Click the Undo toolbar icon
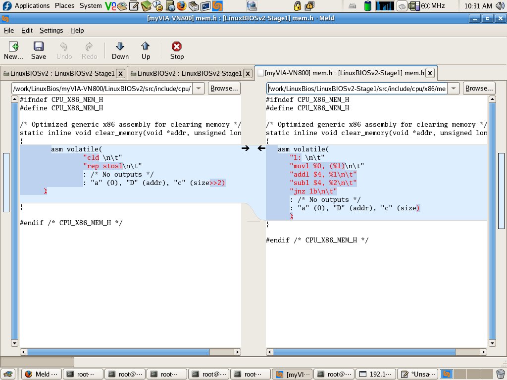507x380 pixels. [x=64, y=50]
